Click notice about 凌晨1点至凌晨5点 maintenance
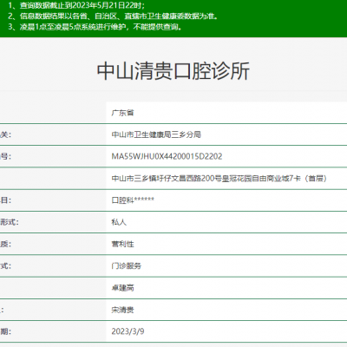The width and height of the screenshot is (347, 347). click(x=95, y=27)
